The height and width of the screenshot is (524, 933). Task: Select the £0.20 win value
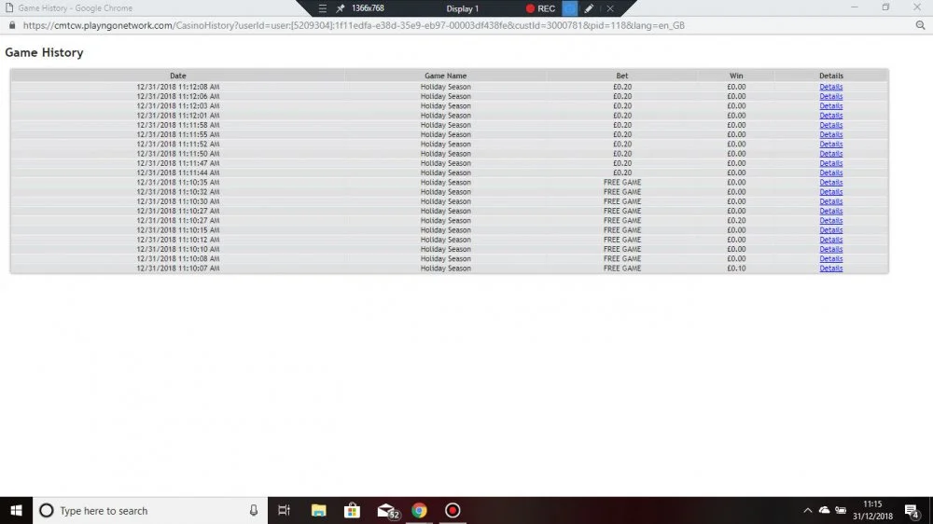736,221
